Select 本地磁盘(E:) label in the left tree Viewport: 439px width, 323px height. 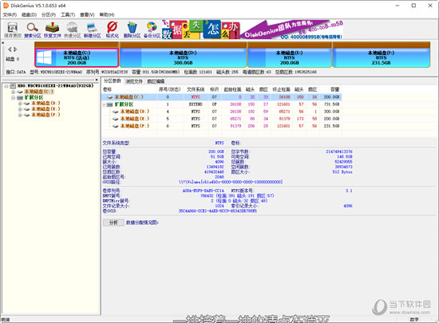(45, 109)
